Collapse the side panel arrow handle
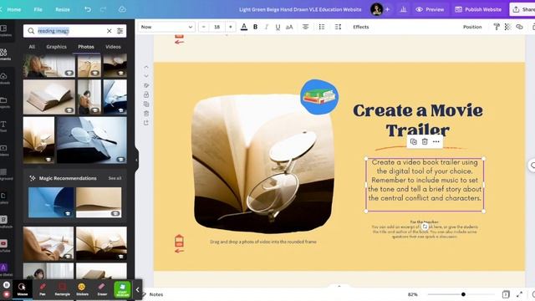The height and width of the screenshot is (301, 535). click(x=136, y=160)
